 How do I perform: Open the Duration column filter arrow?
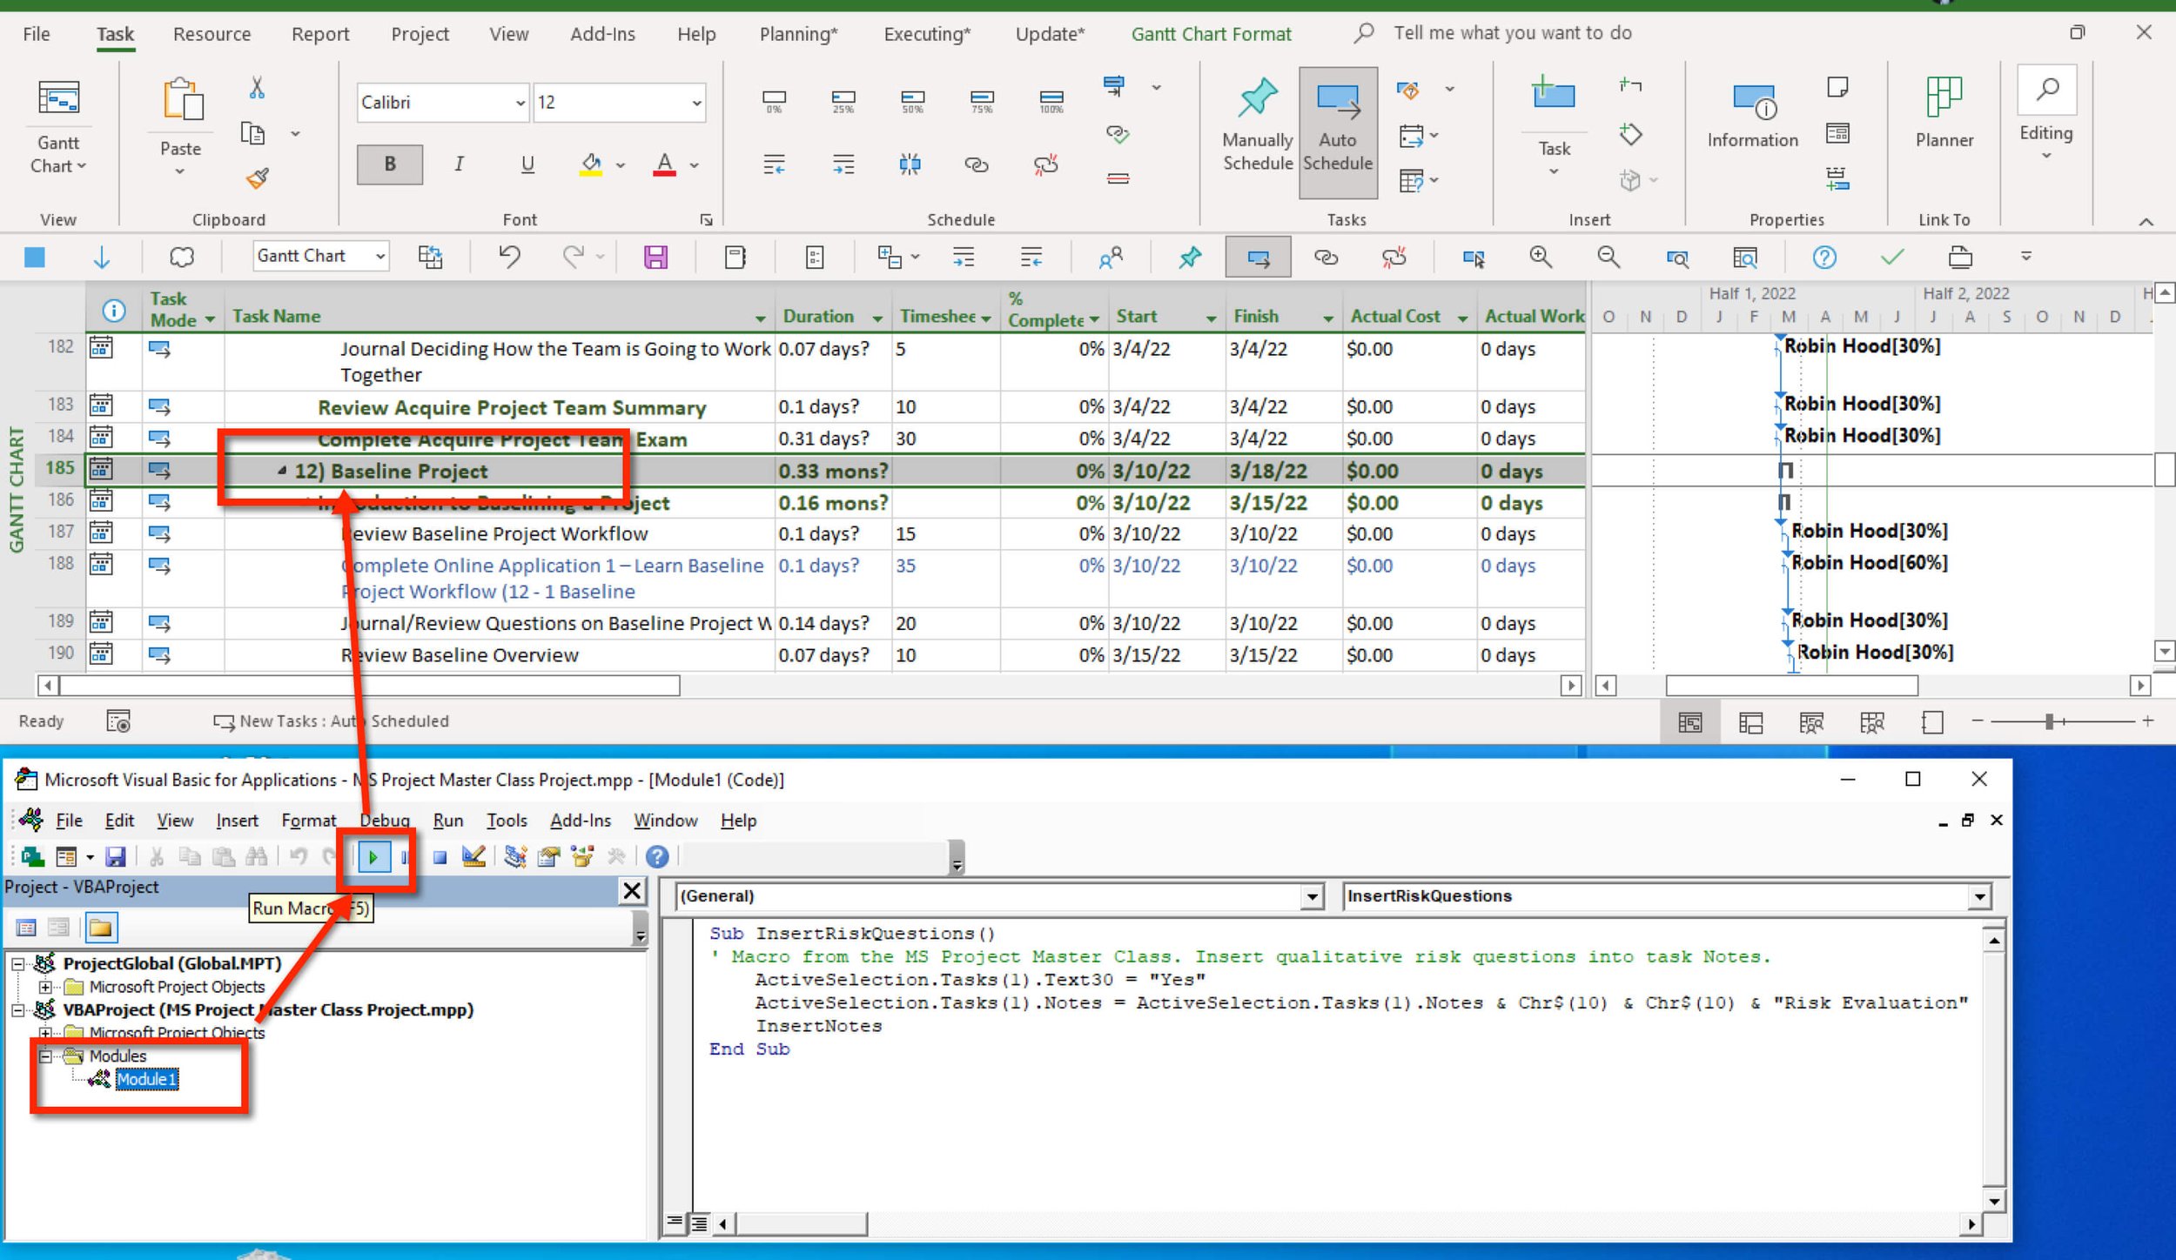[x=876, y=319]
